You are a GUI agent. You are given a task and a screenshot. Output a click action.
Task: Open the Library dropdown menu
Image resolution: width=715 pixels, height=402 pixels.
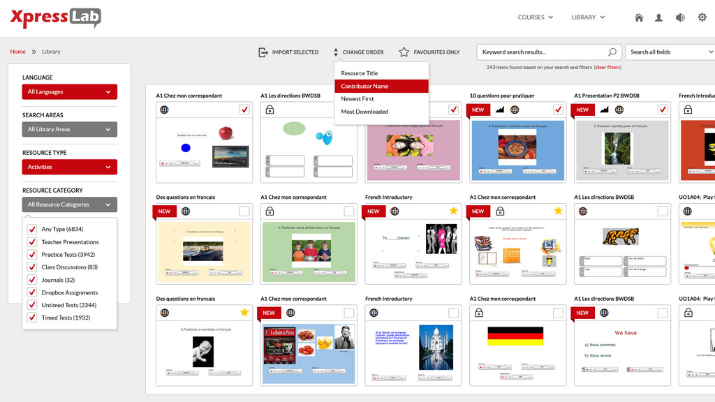[x=588, y=17]
